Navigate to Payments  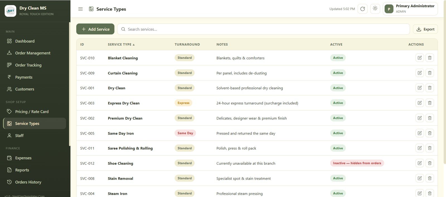tap(35, 77)
